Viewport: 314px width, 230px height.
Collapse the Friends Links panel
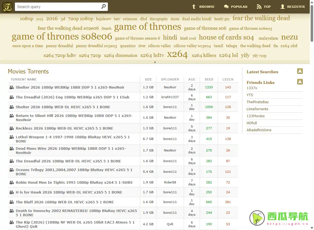tap(300, 82)
